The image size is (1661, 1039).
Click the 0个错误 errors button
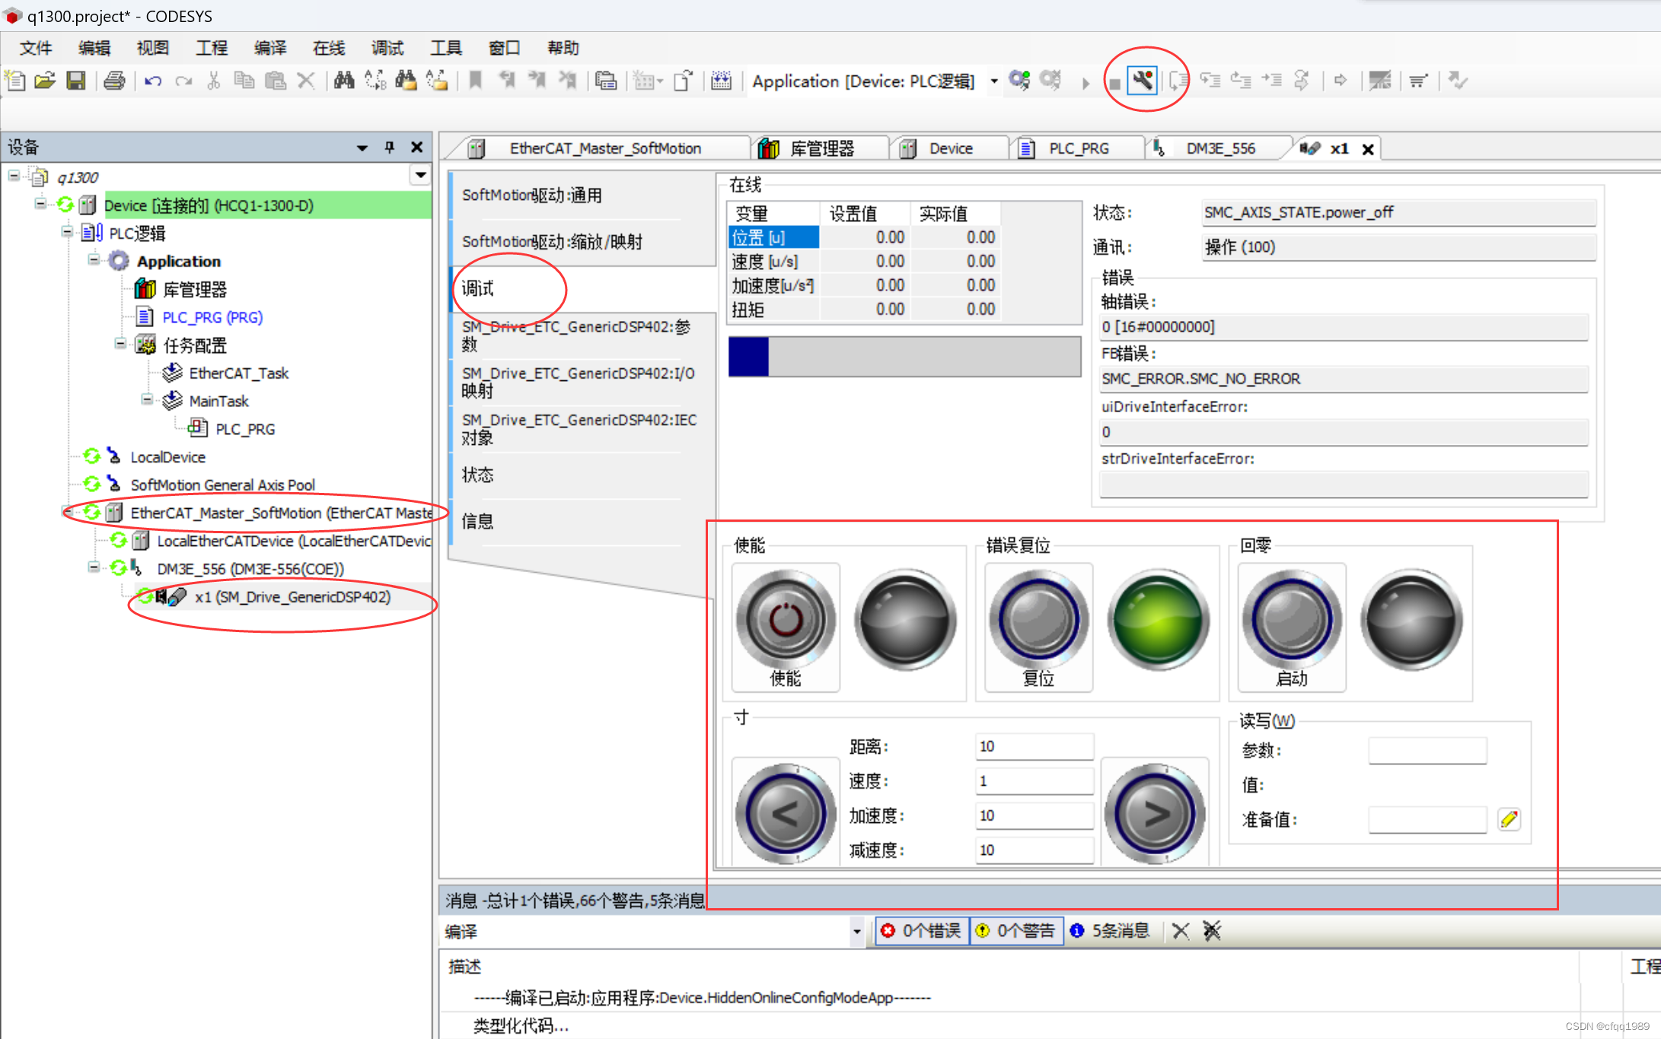(x=922, y=930)
